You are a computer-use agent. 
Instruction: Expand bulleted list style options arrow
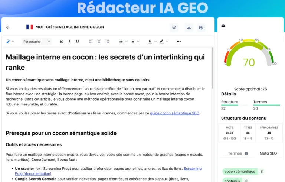126,42
